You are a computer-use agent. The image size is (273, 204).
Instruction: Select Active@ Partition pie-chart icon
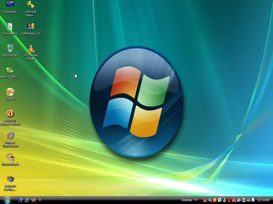coord(10,183)
